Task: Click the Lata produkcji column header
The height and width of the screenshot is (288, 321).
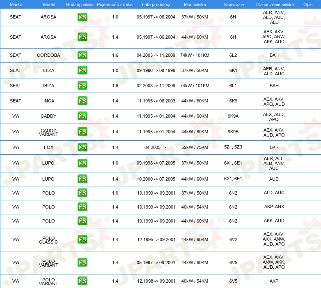Action: 156,5
